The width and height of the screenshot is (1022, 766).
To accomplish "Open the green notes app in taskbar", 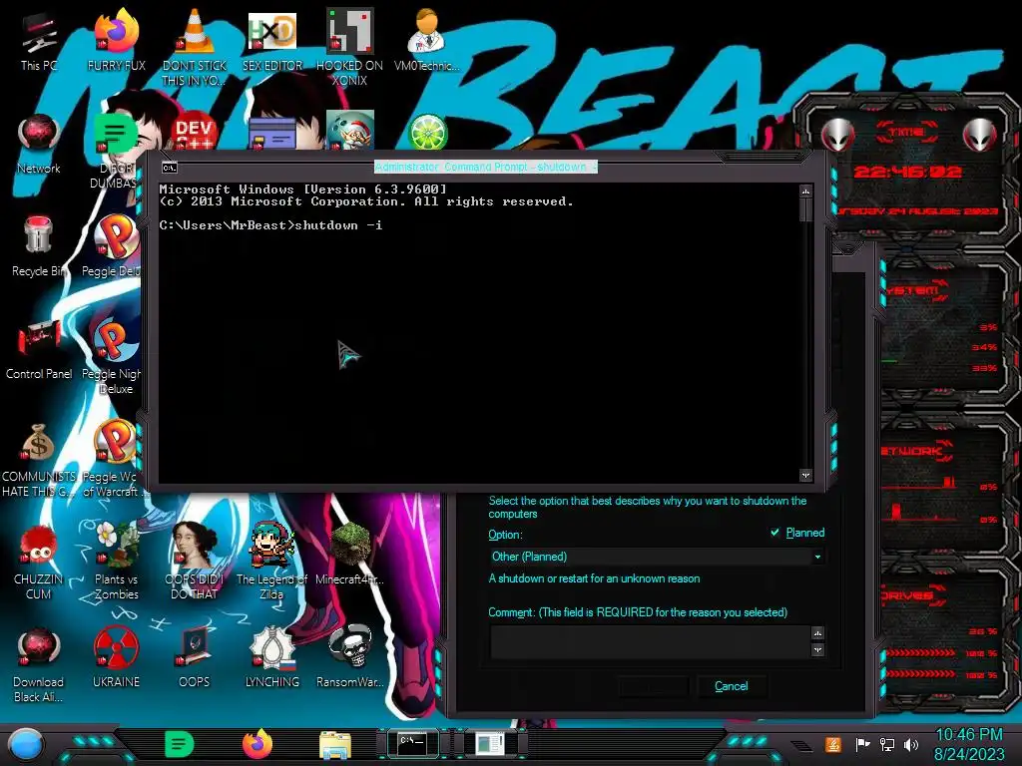I will 179,744.
